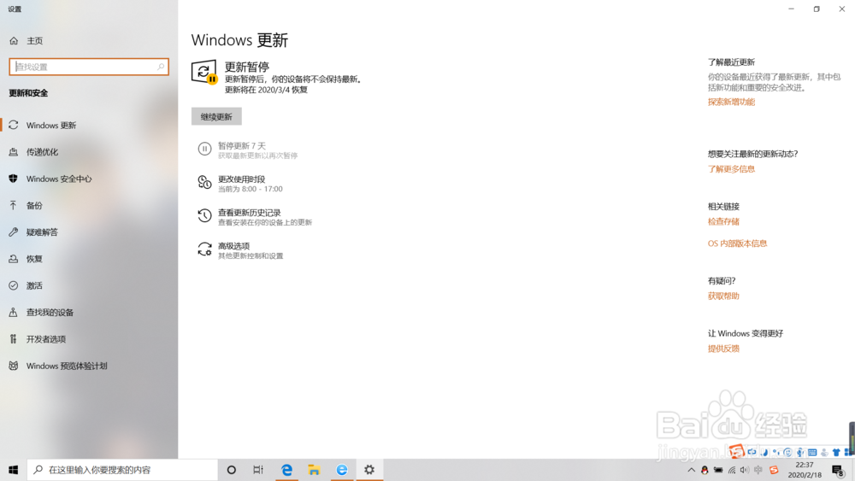Toggle half-width moon icon on Sogou toolbar
Viewport: 855px width, 481px height.
click(x=764, y=453)
